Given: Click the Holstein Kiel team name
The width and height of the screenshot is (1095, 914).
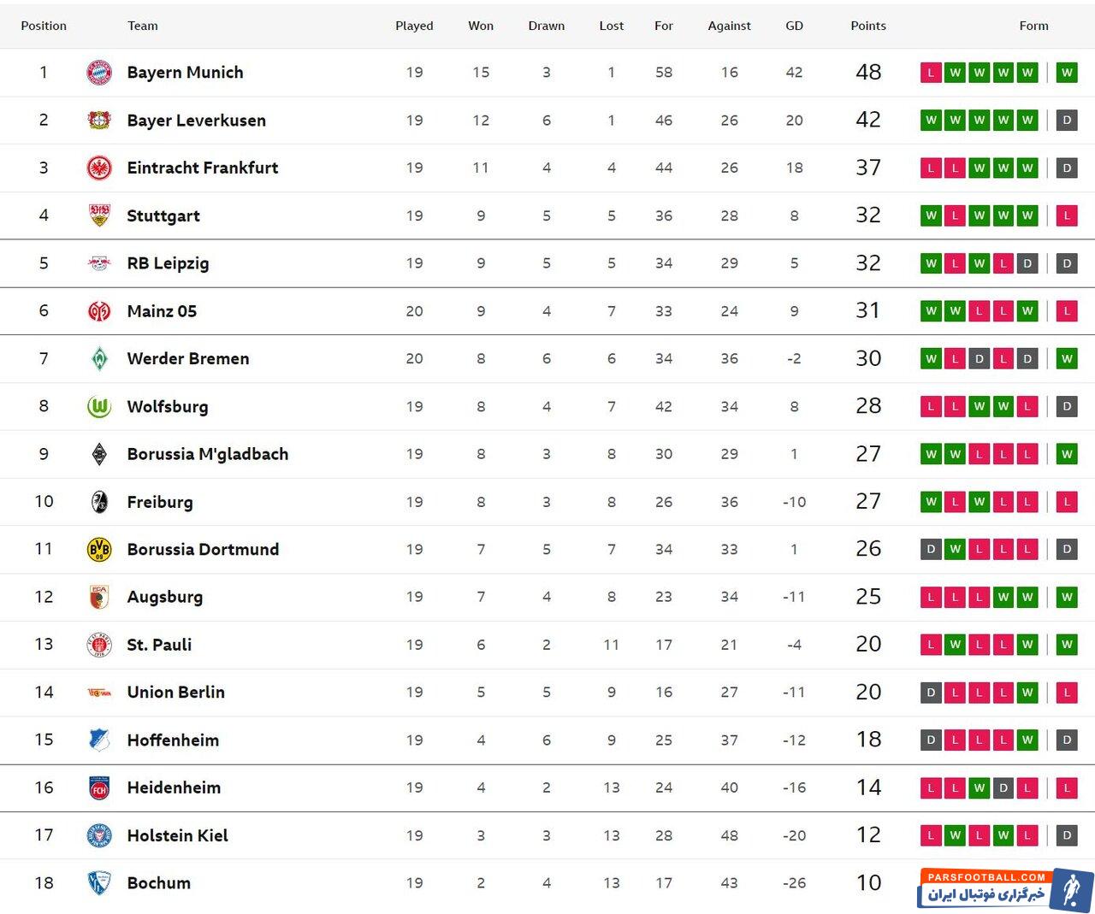Looking at the screenshot, I should tap(177, 835).
